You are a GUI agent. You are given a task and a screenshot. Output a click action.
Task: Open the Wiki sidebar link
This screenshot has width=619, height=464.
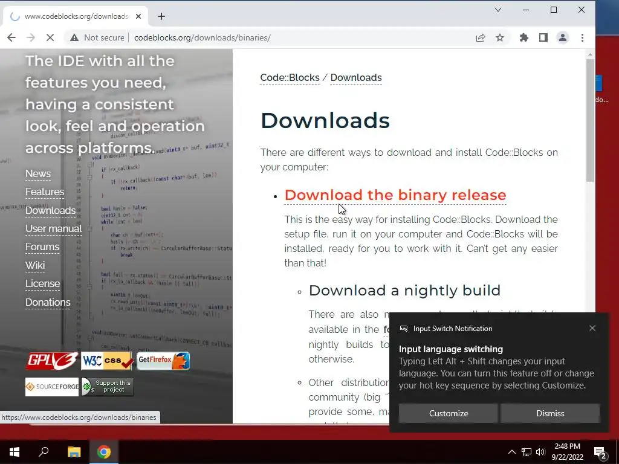point(35,265)
